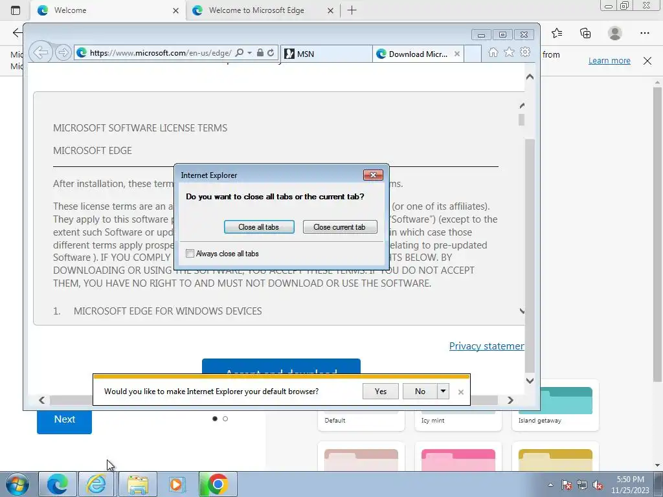
Task: Open Edge Favorites icon in toolbar
Action: pos(557,33)
